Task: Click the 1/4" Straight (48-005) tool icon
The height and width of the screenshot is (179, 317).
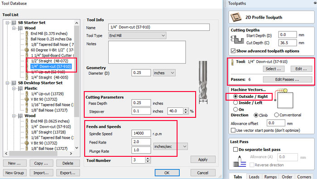Action: click(27, 77)
